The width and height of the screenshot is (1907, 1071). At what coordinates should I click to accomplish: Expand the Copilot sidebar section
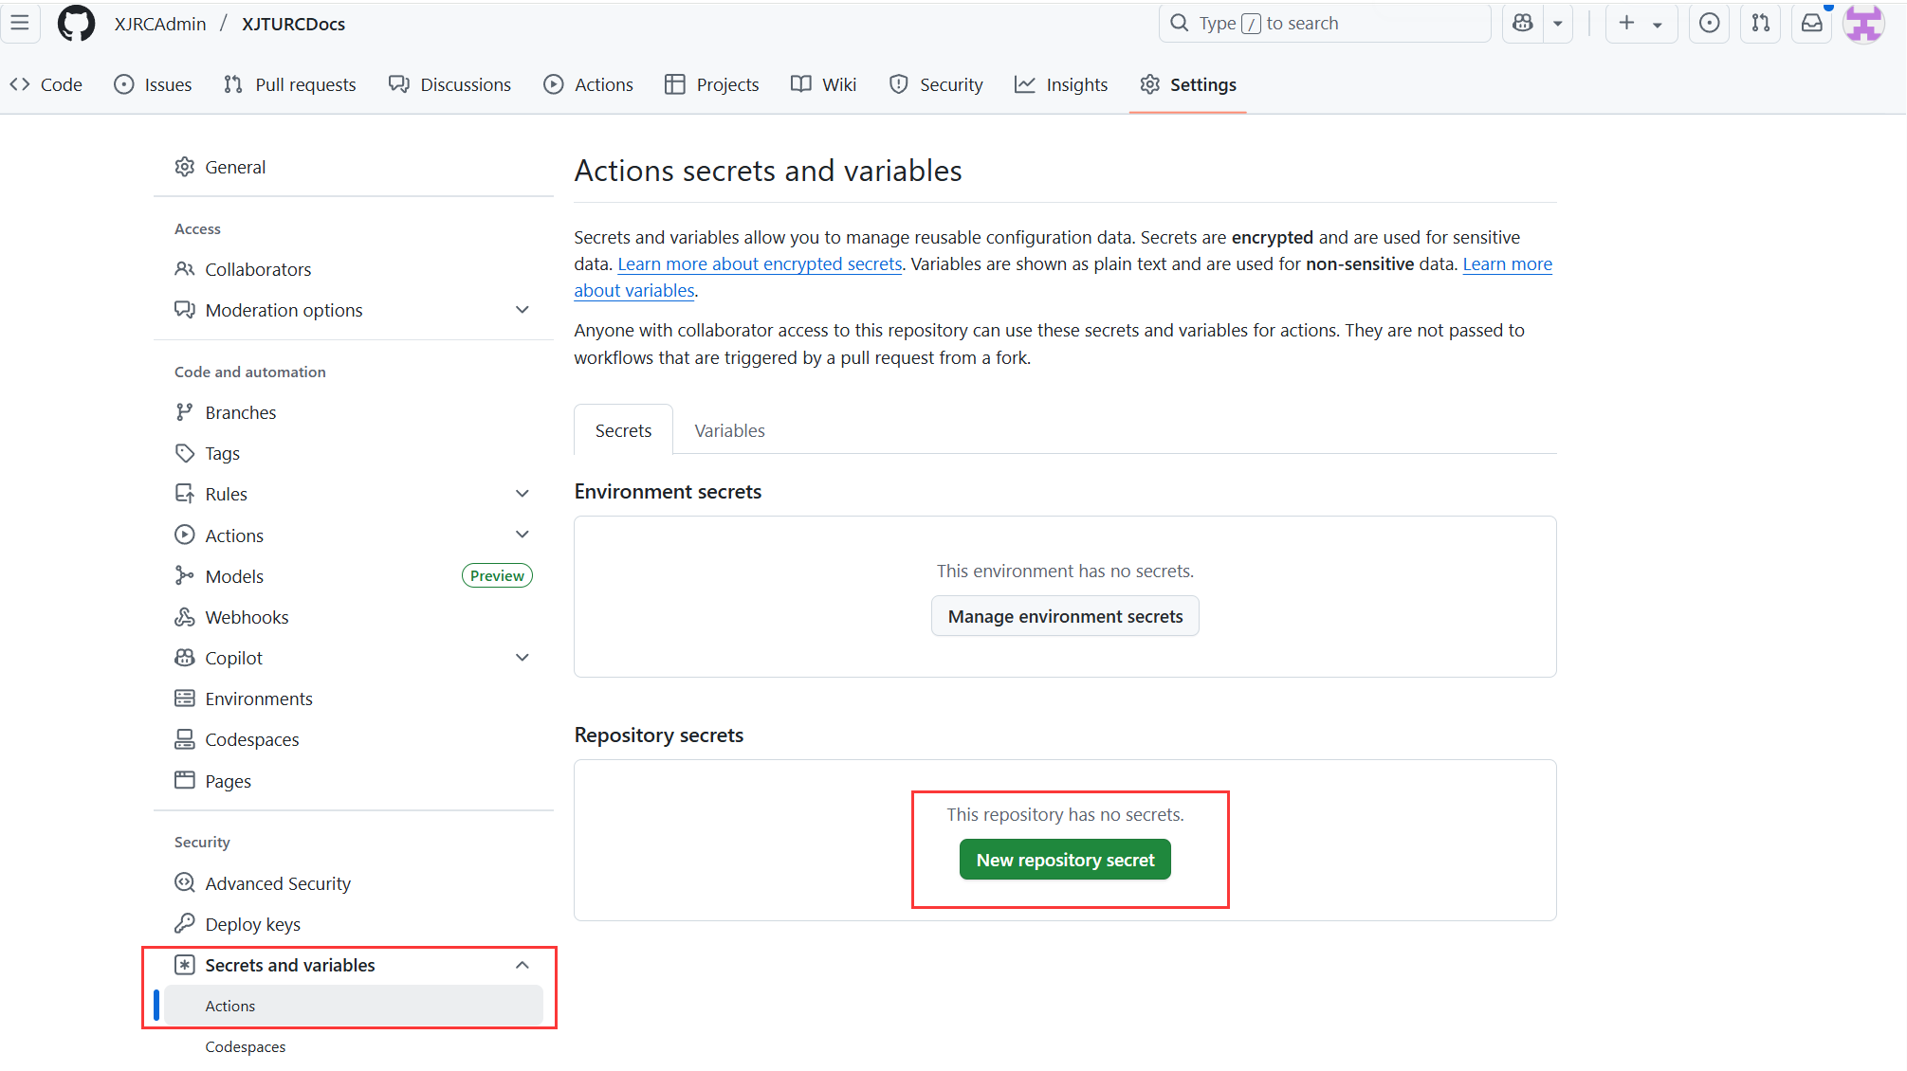coord(522,658)
